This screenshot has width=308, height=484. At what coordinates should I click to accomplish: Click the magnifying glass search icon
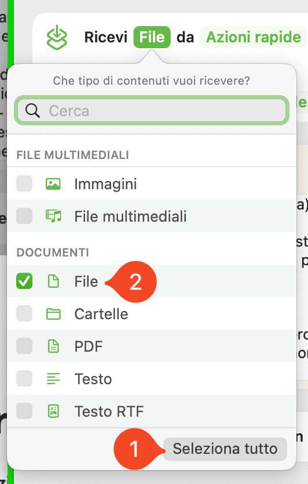32,110
